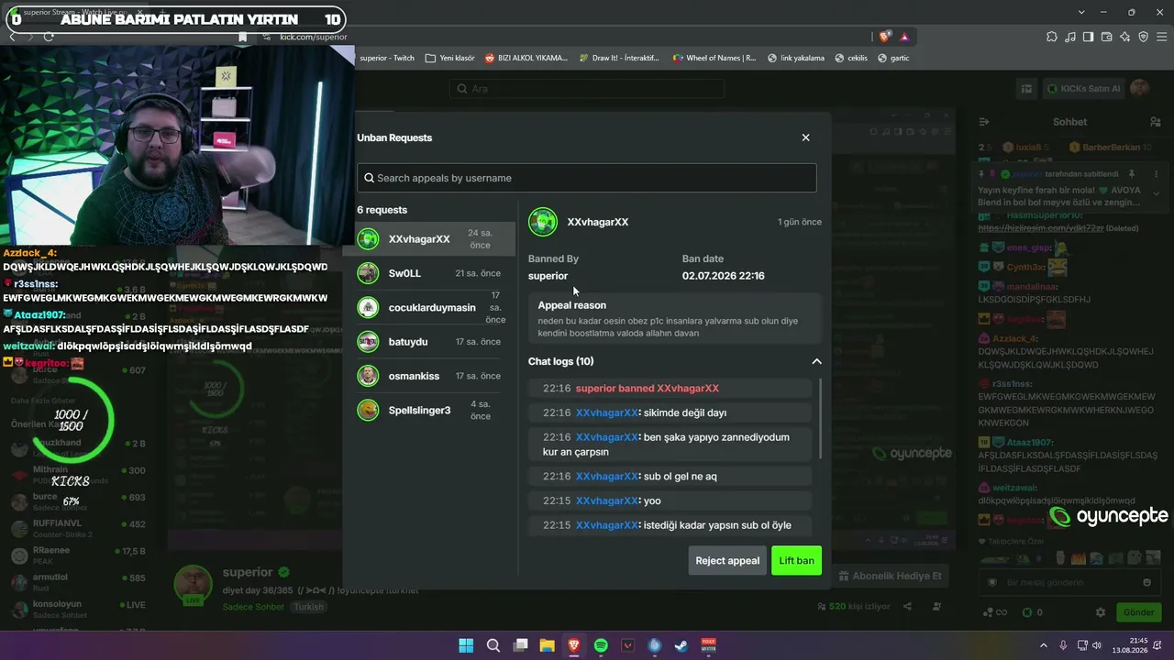
Task: Open chat user list icon
Action: 1155,122
